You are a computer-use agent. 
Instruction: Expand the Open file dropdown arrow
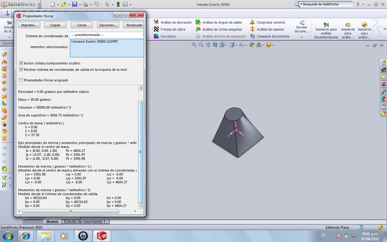(x=69, y=5)
